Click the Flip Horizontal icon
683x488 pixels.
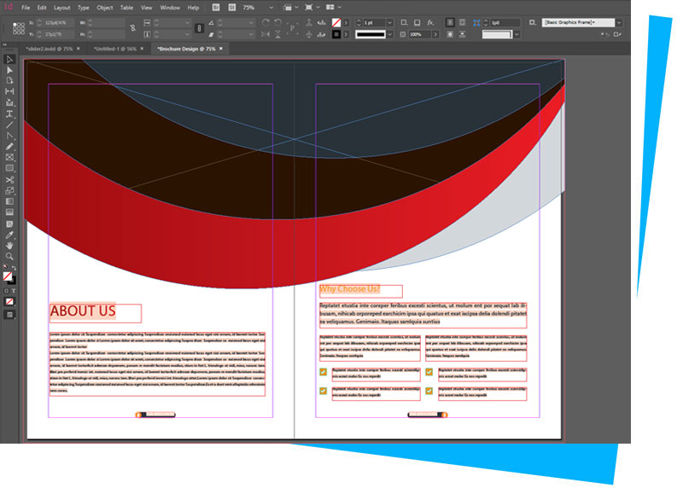266,34
